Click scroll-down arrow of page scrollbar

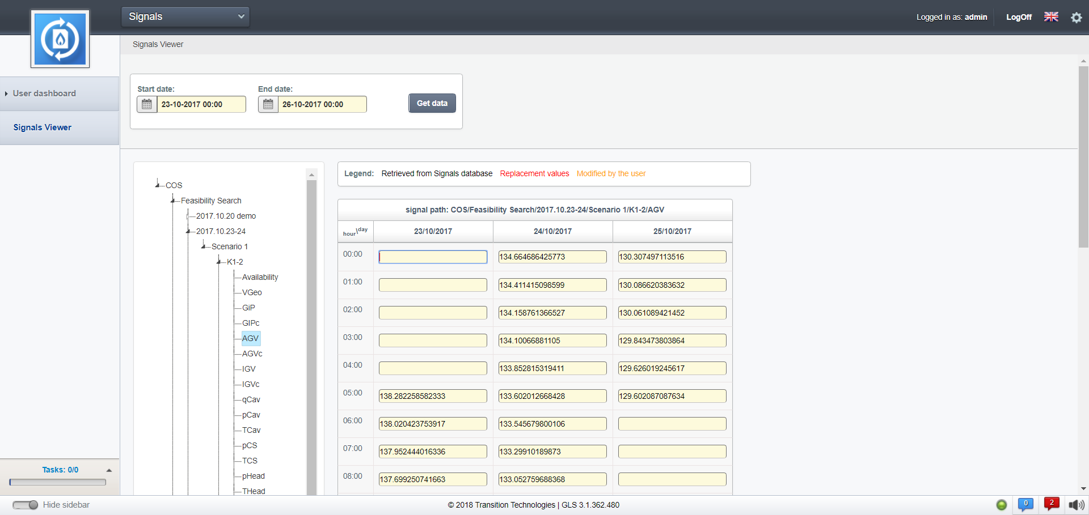pos(1083,488)
